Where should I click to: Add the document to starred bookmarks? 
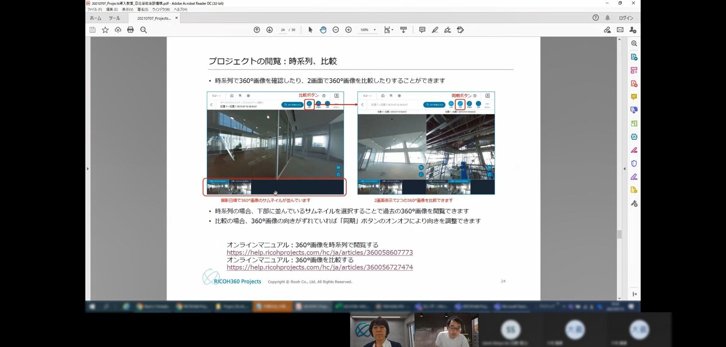105,30
